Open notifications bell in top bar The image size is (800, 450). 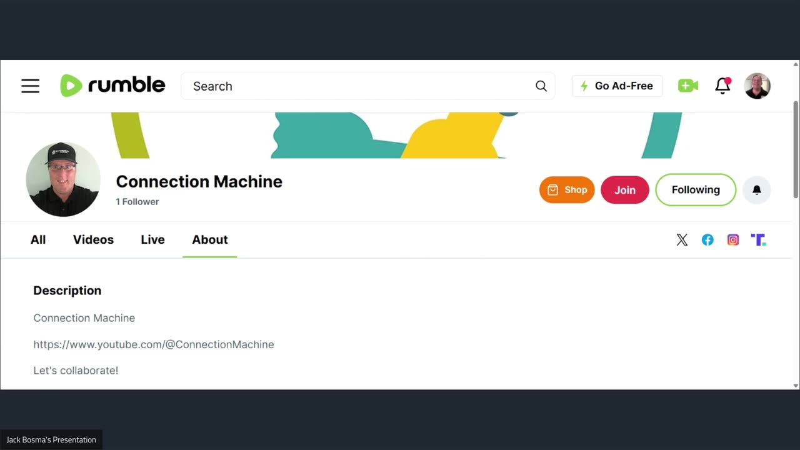(722, 86)
